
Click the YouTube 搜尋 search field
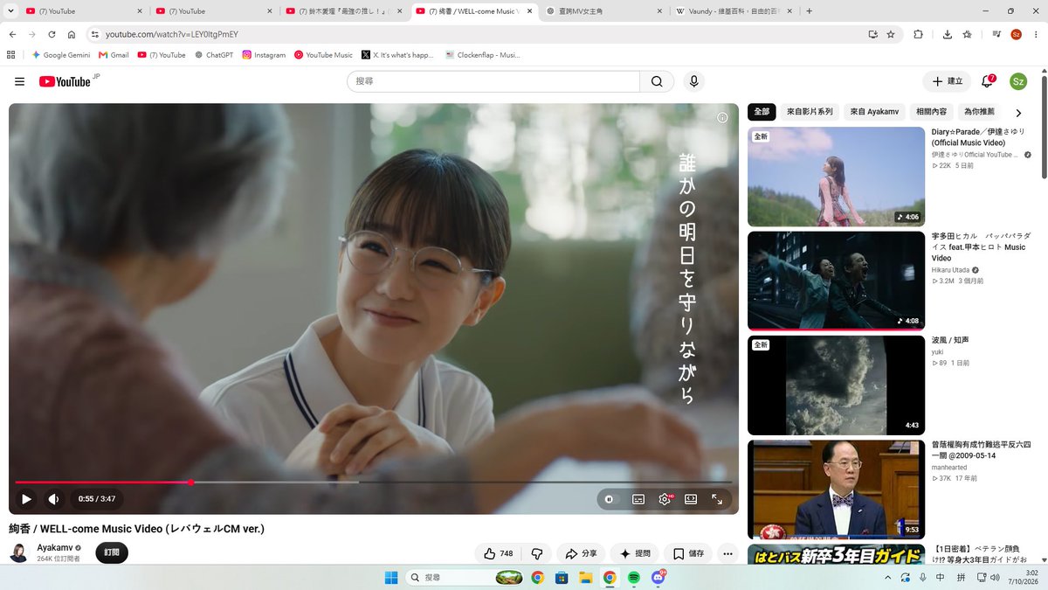pyautogui.click(x=493, y=81)
